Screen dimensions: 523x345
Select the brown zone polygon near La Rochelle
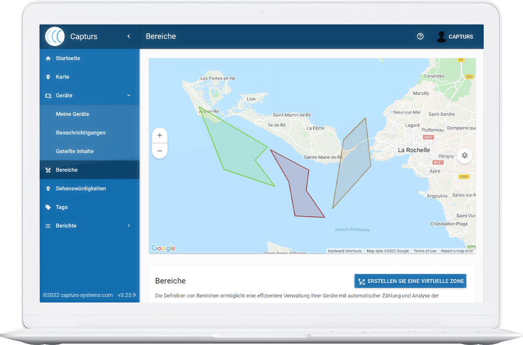point(353,160)
